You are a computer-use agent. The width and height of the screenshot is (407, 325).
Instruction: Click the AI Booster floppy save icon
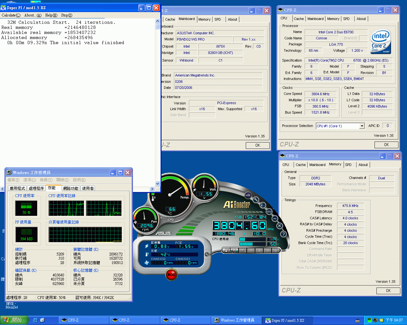click(x=275, y=250)
